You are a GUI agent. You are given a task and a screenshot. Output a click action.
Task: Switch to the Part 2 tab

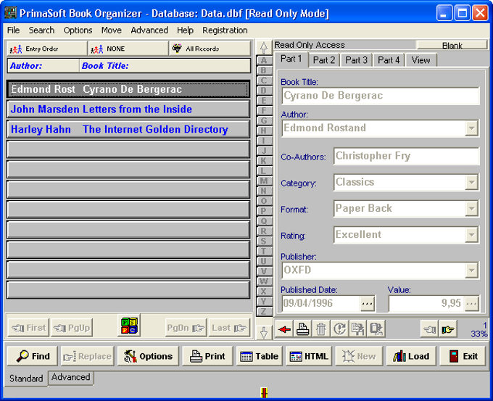(x=324, y=60)
